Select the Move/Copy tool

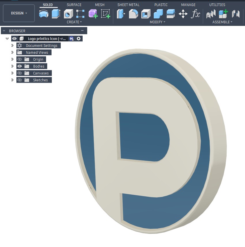point(183,14)
